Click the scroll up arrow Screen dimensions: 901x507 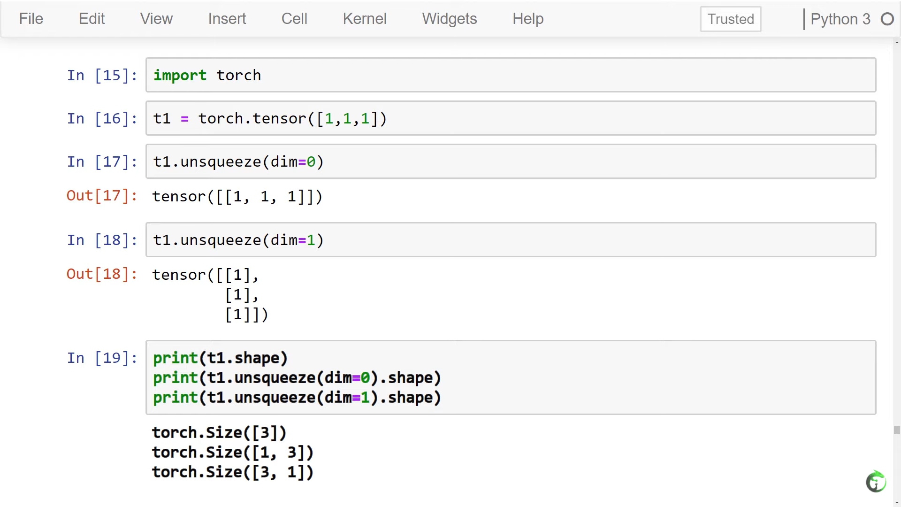point(897,42)
